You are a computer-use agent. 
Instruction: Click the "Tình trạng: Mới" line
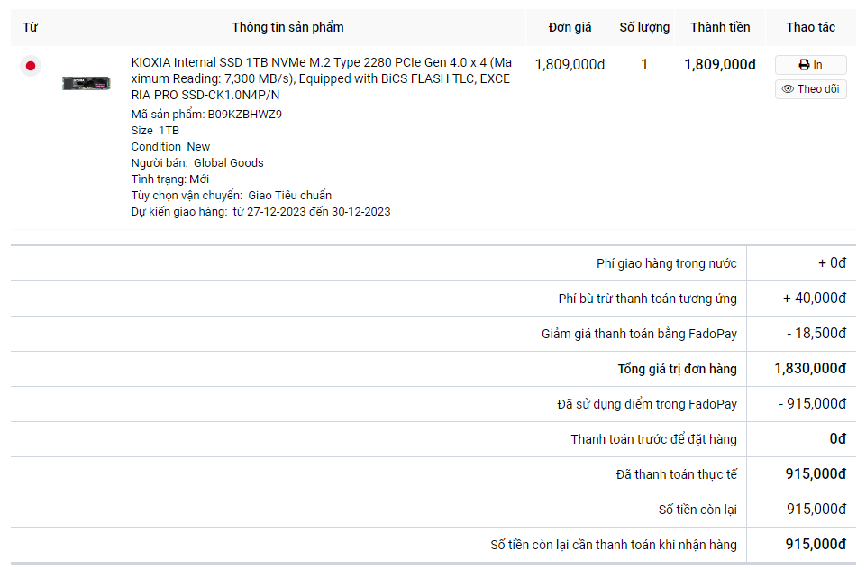click(x=170, y=179)
